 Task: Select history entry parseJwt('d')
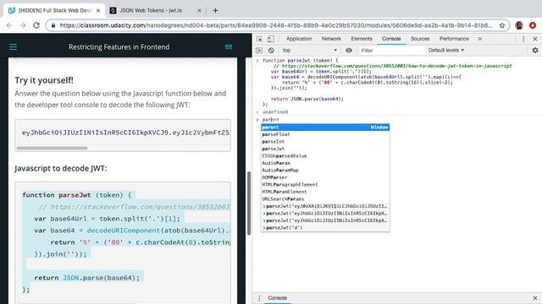(x=325, y=228)
